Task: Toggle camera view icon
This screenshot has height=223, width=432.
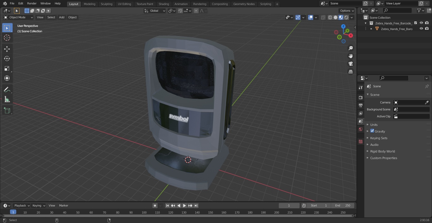Action: (x=350, y=64)
